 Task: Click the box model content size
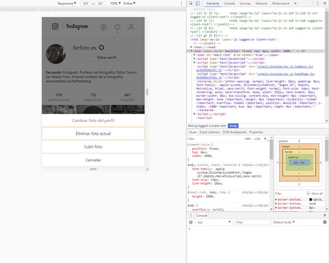click(299, 162)
